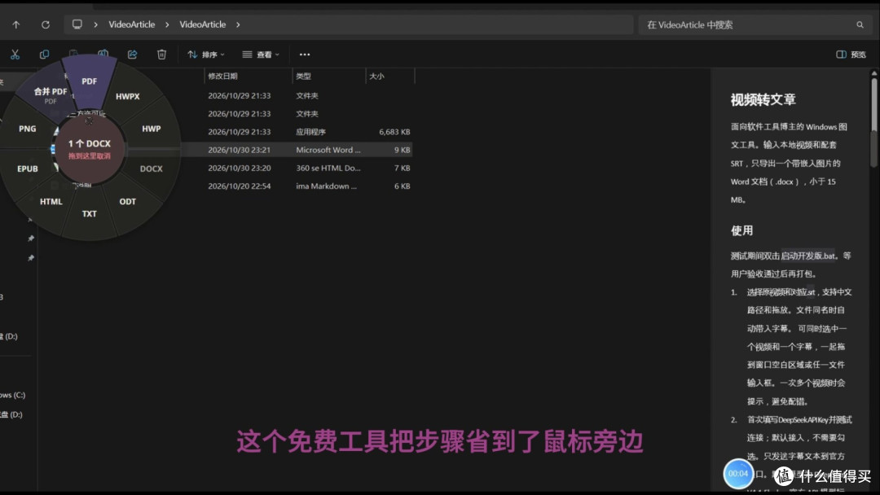The image size is (880, 495).
Task: Click the This PC monitor icon in address bar
Action: pos(77,24)
